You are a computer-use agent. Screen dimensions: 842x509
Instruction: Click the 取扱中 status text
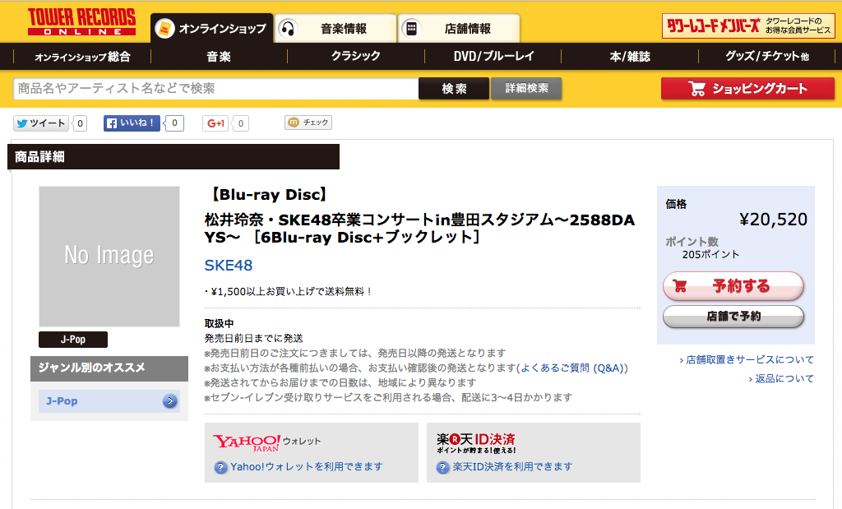click(219, 323)
